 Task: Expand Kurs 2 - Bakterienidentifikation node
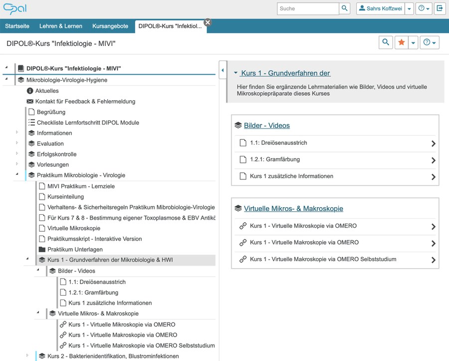pyautogui.click(x=27, y=356)
